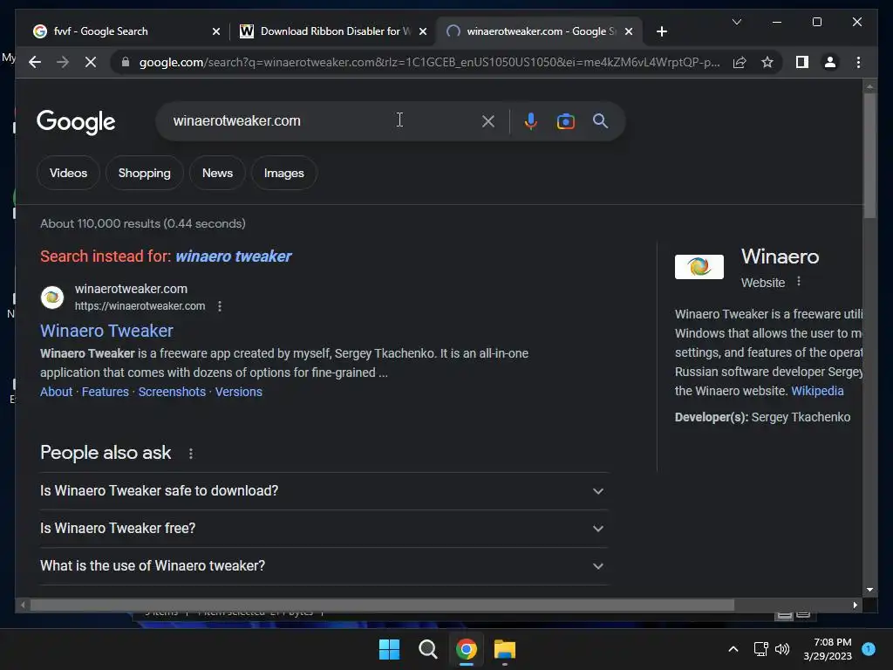Open the Winaero Tweaker result title
Screen dimensions: 893x670
(106, 331)
